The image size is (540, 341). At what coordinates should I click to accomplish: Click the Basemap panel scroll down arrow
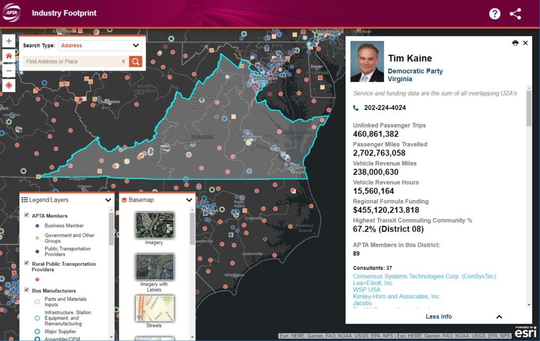(192, 337)
